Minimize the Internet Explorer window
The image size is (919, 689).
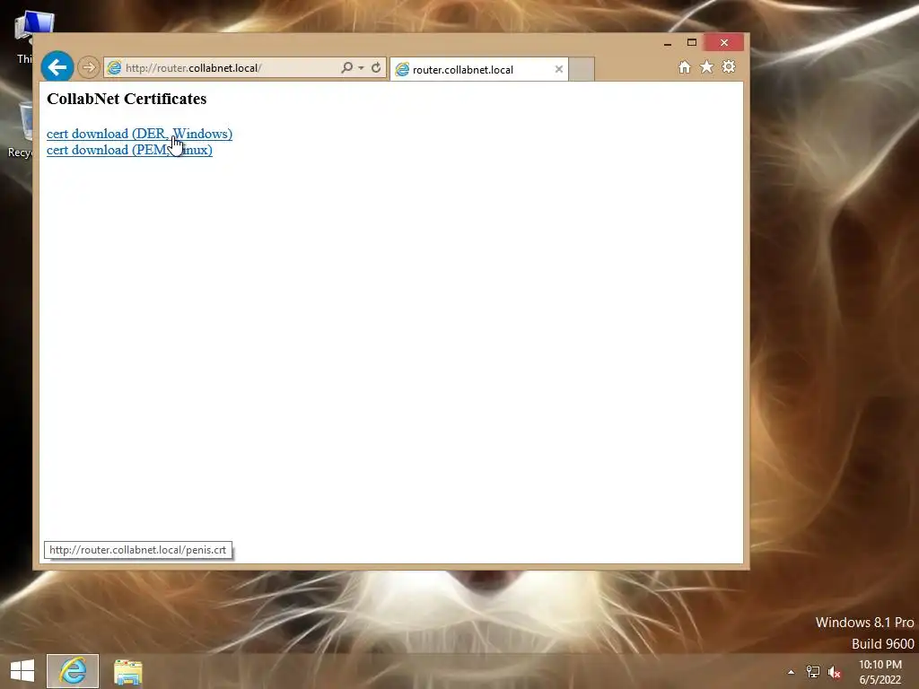tap(668, 43)
